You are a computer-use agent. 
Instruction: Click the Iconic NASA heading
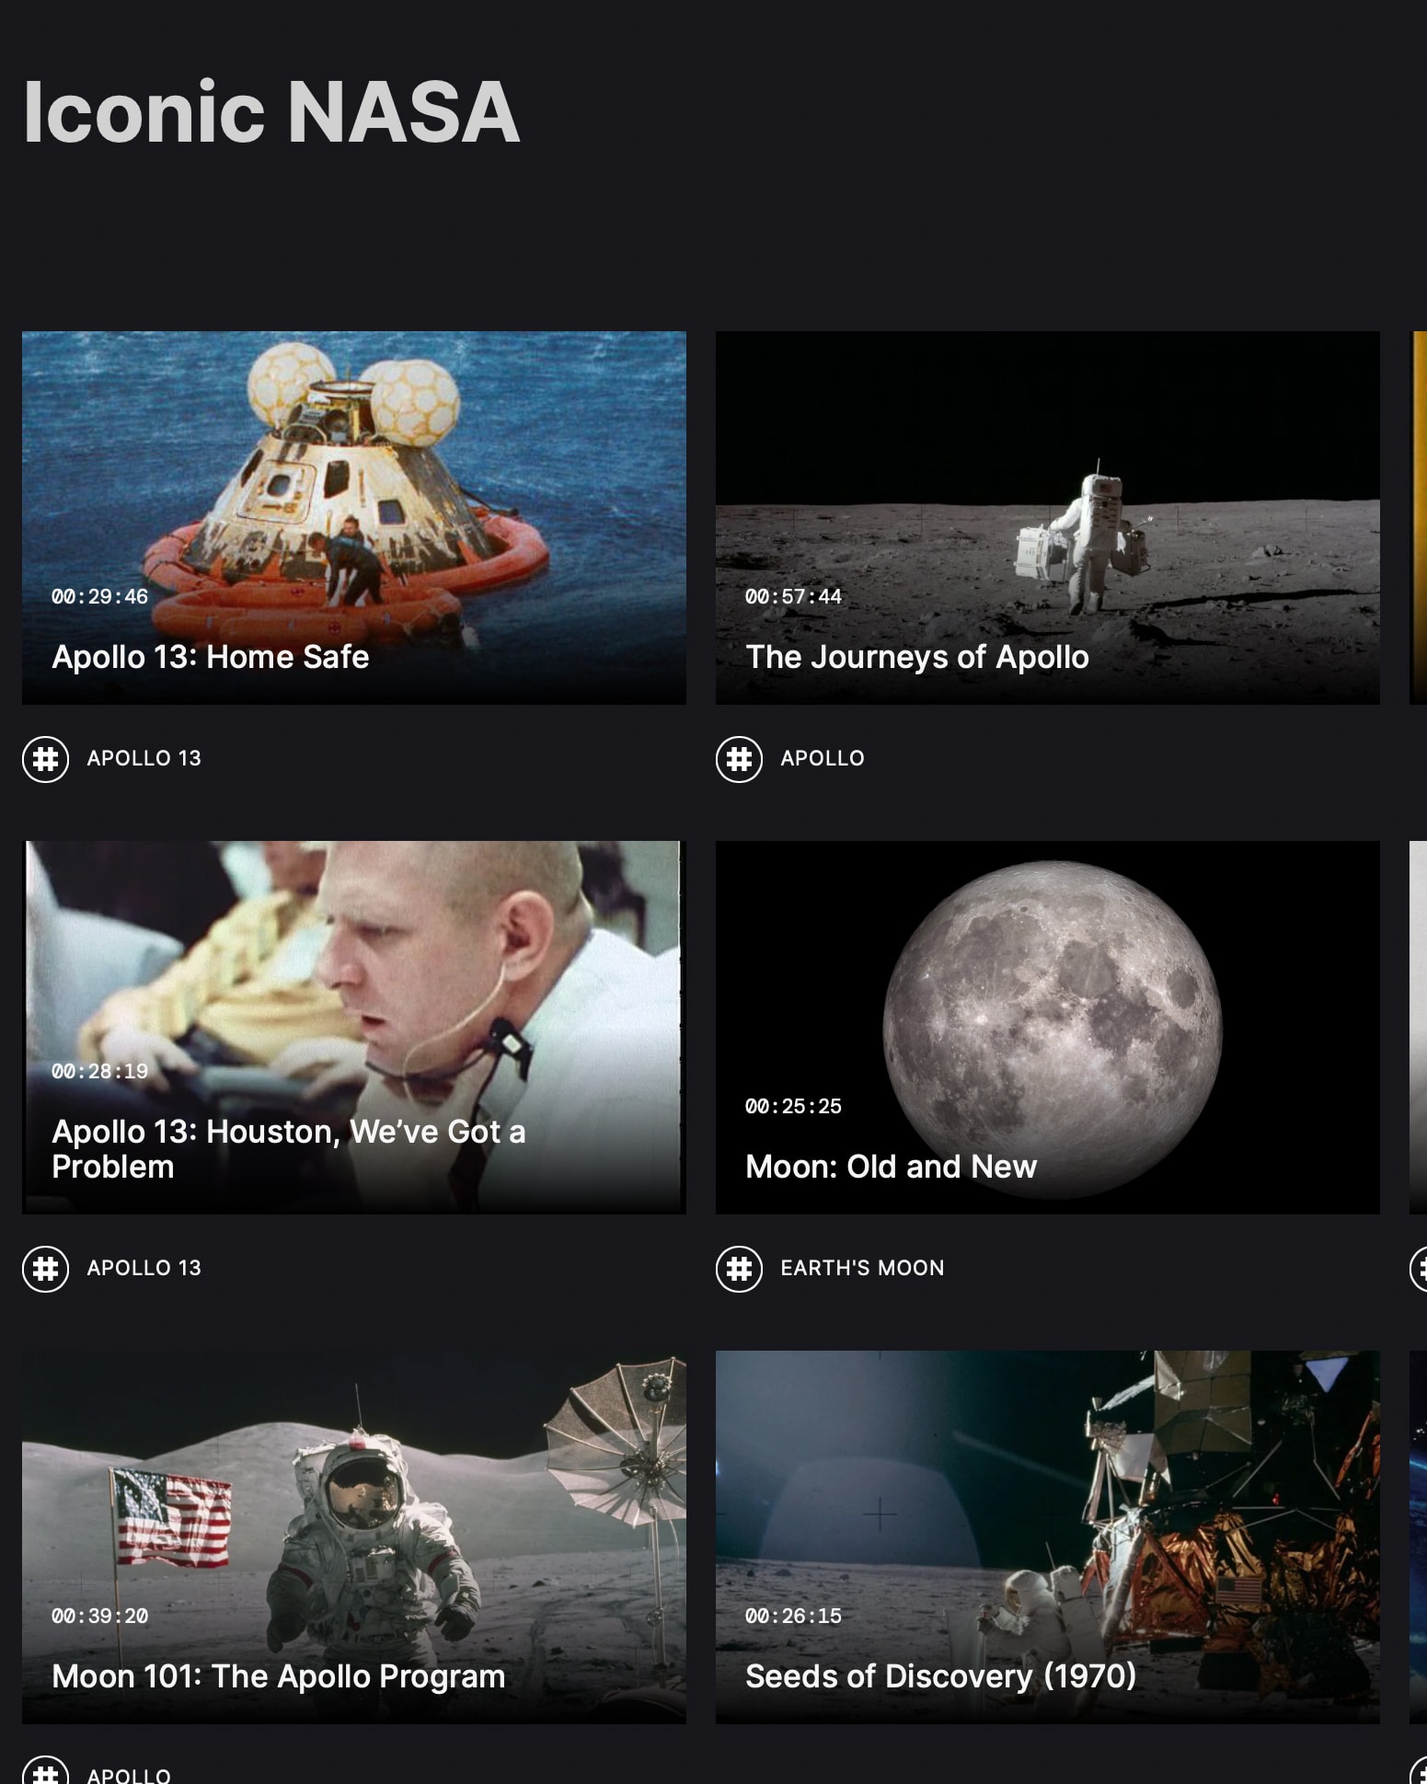[x=271, y=111]
